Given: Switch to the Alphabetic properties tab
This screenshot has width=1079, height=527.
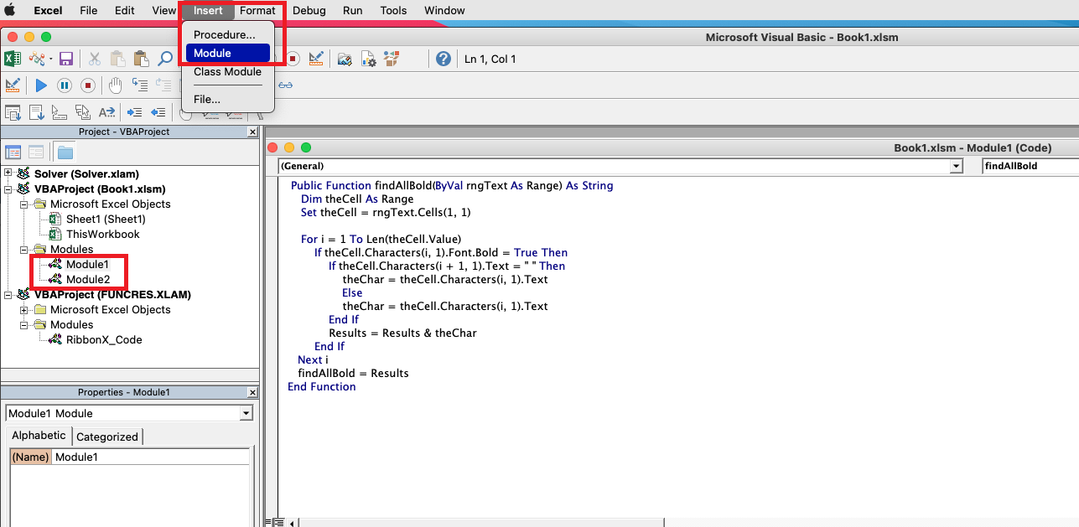Looking at the screenshot, I should (x=39, y=435).
